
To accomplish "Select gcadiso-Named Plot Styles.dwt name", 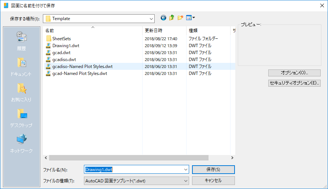I will click(x=82, y=67).
